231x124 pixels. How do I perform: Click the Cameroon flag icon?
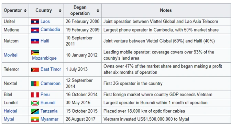pyautogui.click(x=35, y=84)
